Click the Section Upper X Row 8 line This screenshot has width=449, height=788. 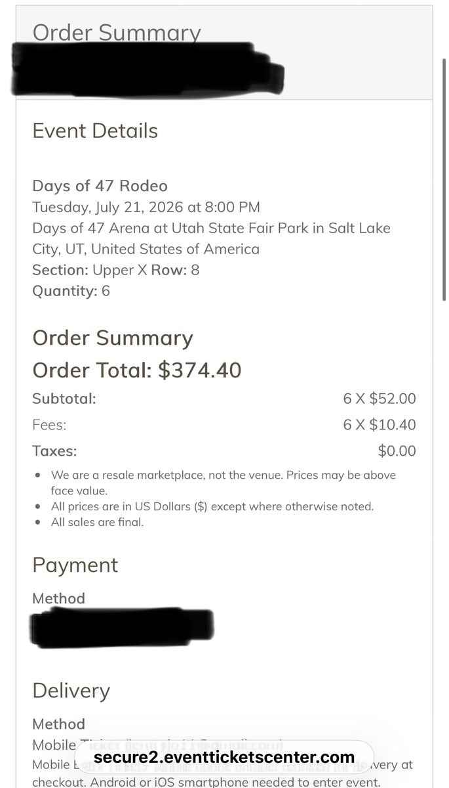[116, 270]
